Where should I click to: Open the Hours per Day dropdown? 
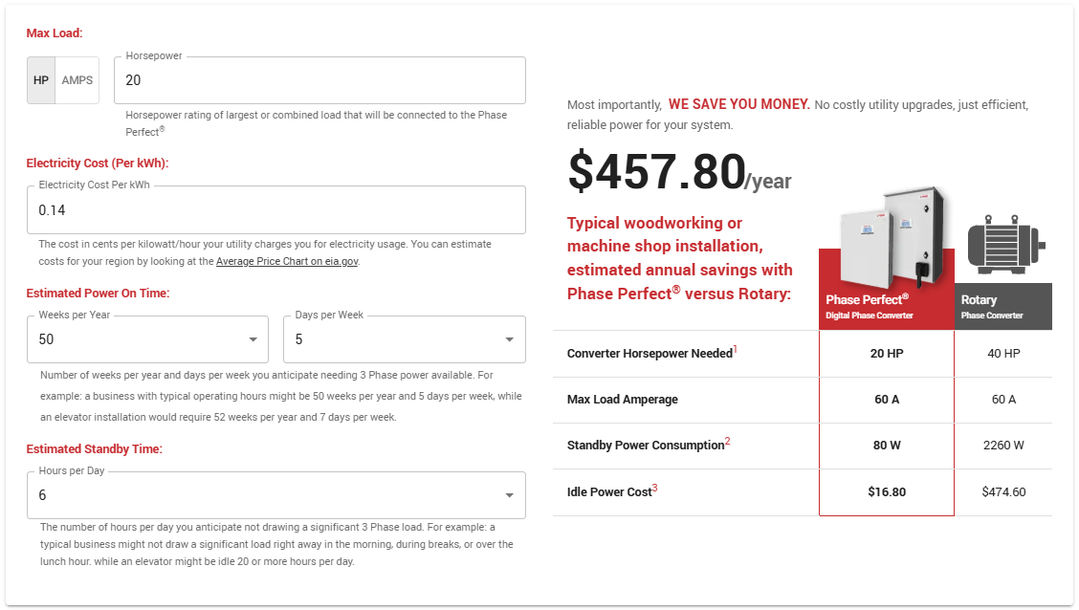(x=276, y=495)
